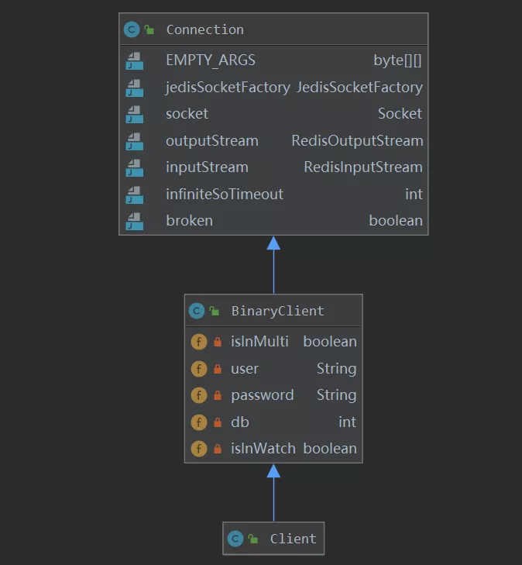
Task: Select the socket field name
Action: 187,114
